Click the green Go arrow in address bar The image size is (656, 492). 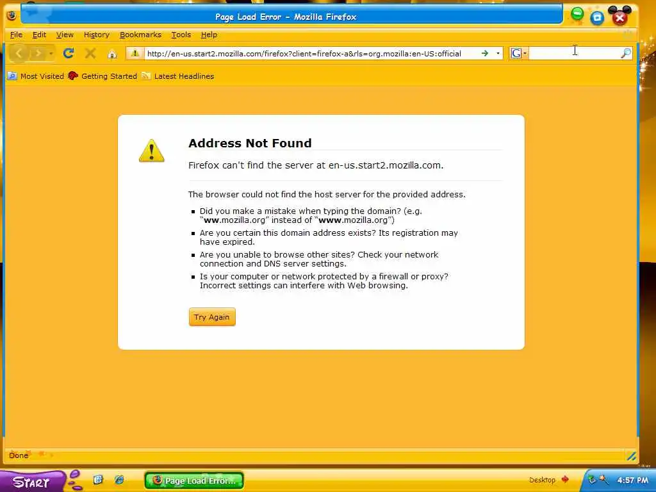[484, 53]
